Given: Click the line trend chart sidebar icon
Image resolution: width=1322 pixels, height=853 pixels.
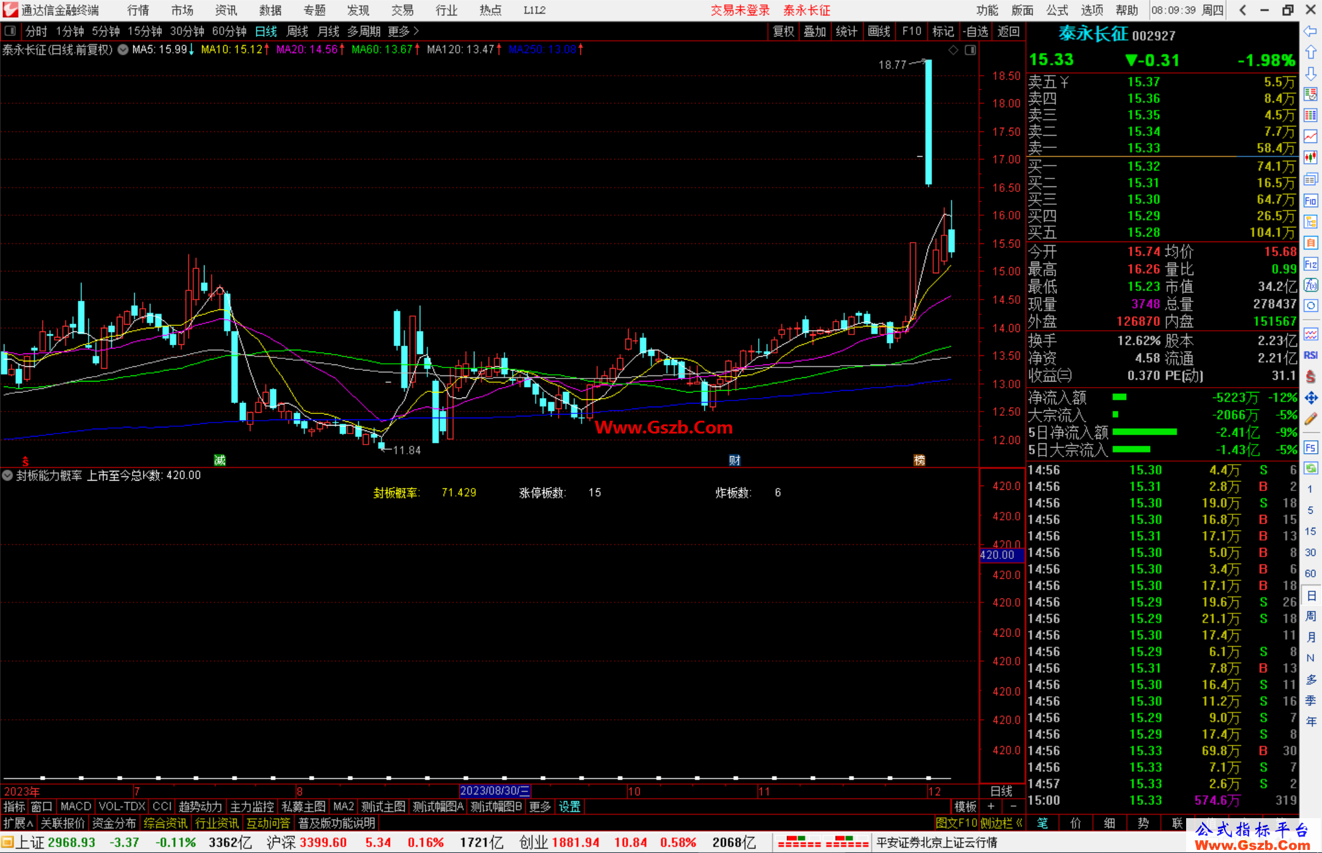Looking at the screenshot, I should [1310, 136].
